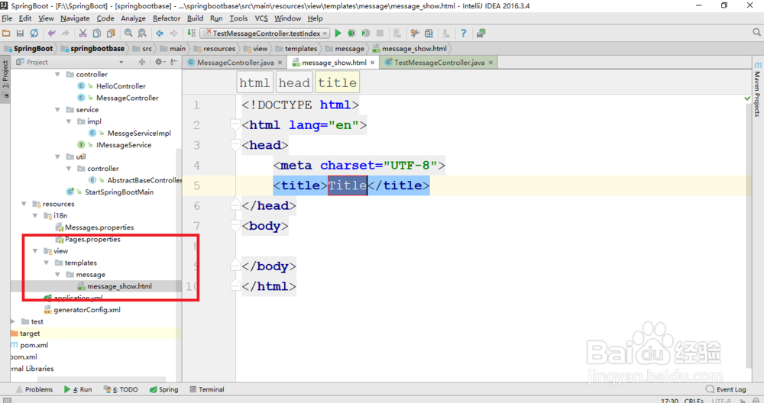Open the Maven Projects side panel

pyautogui.click(x=757, y=89)
